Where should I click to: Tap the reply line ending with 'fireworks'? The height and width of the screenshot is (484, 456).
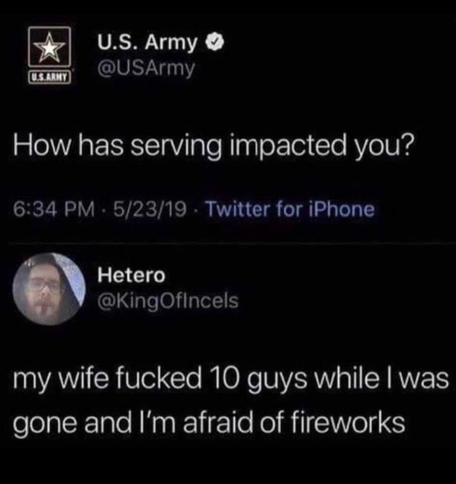pyautogui.click(x=209, y=423)
